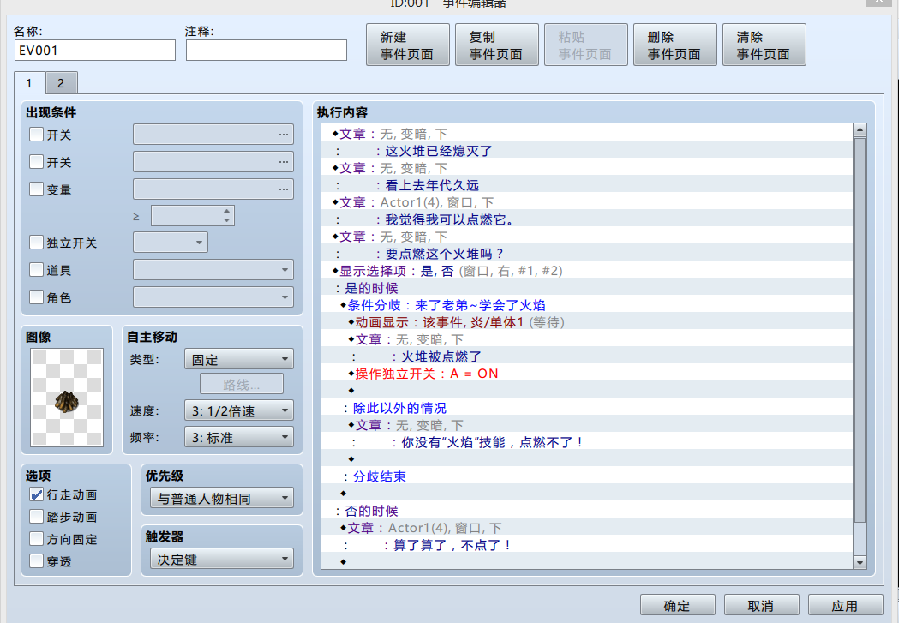899x623 pixels.
Task: Cancel the dialog with 取消
Action: pyautogui.click(x=761, y=605)
